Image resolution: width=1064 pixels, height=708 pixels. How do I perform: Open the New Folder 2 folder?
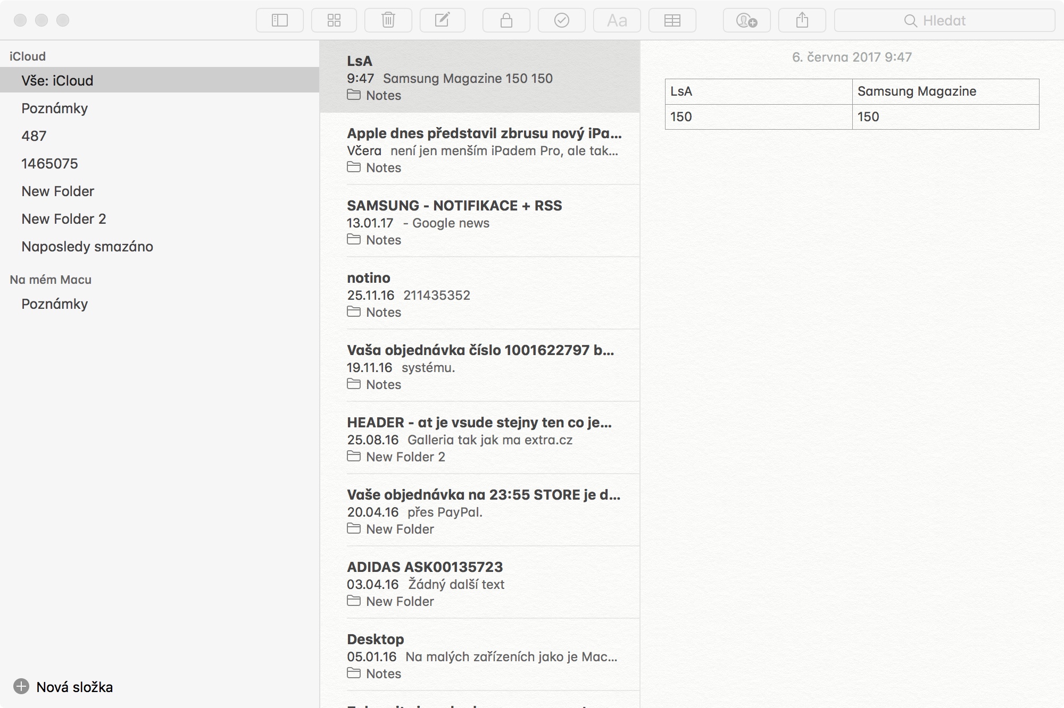click(64, 219)
